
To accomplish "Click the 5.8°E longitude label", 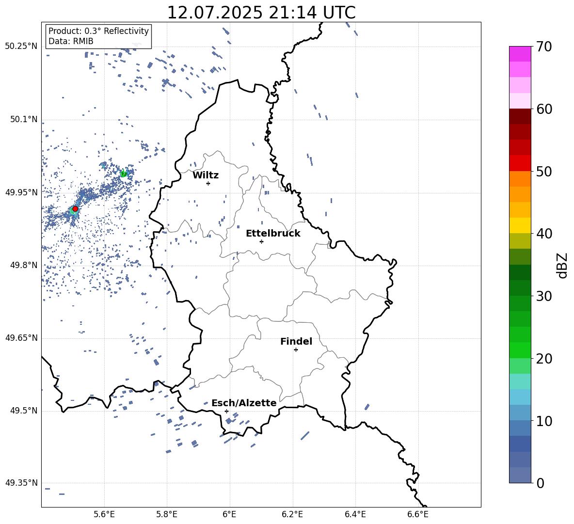I will [x=167, y=514].
